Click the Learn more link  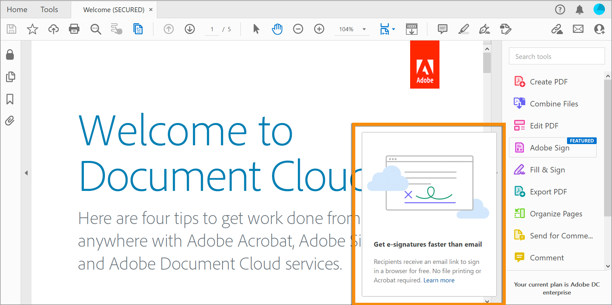[x=439, y=280]
